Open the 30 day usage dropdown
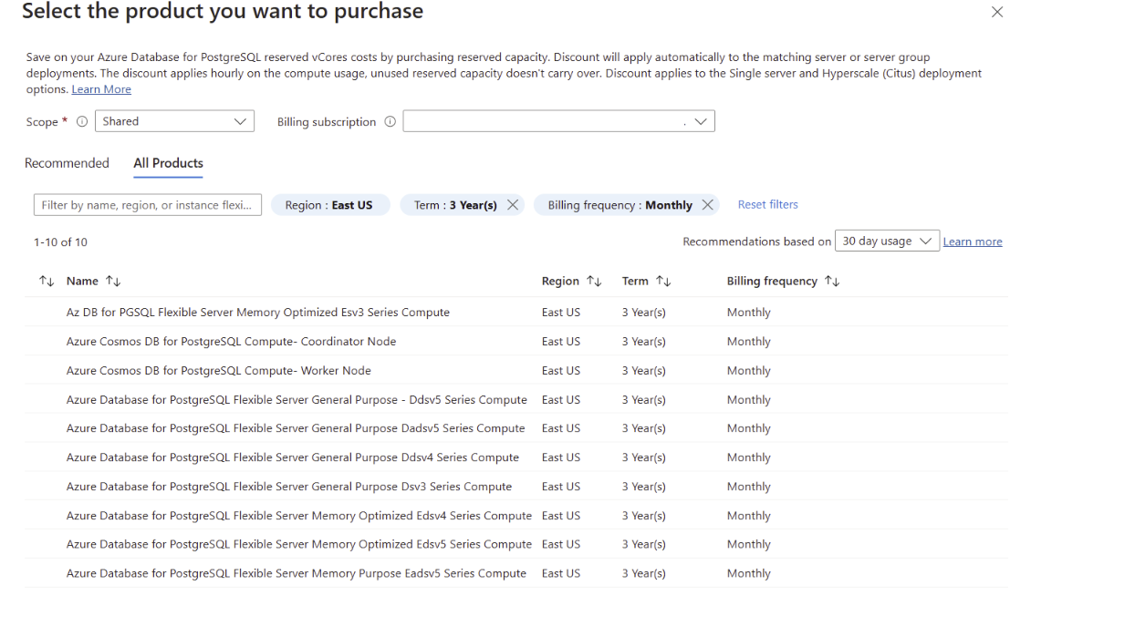The width and height of the screenshot is (1135, 637). tap(886, 241)
